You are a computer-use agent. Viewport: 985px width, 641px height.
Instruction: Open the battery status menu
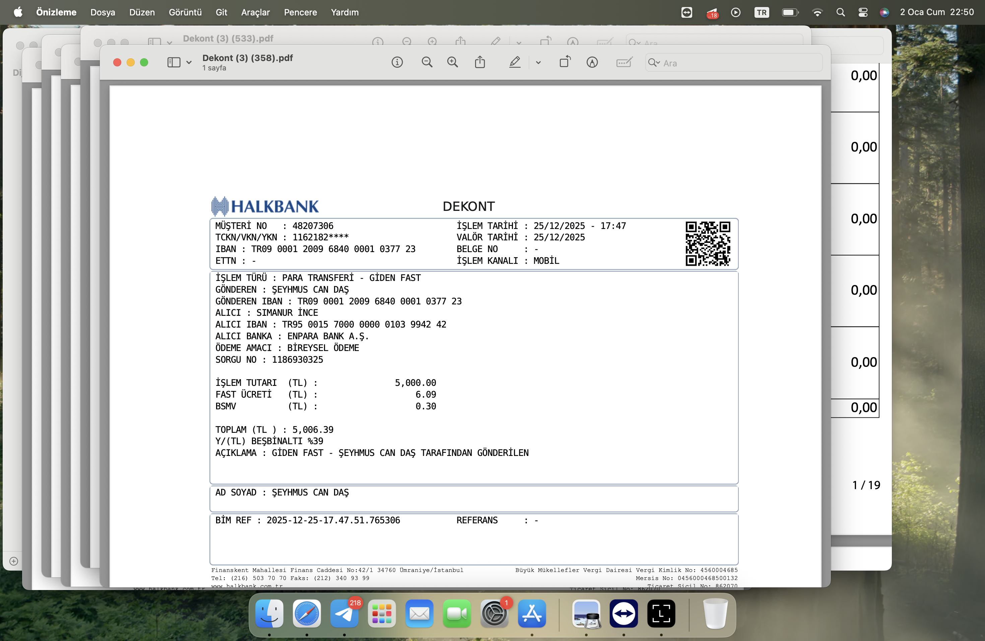790,12
